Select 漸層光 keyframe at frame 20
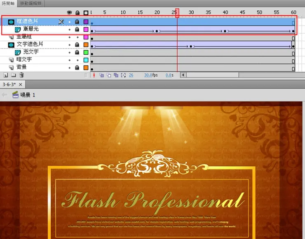Image resolution: width=305 pixels, height=239 pixels. [x=157, y=31]
